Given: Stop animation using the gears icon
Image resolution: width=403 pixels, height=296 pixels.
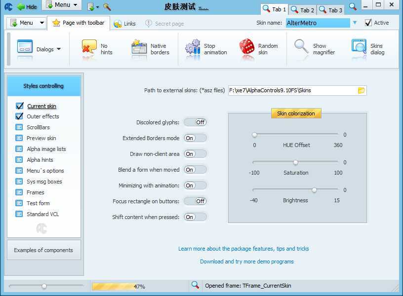Looking at the screenshot, I should click(193, 49).
